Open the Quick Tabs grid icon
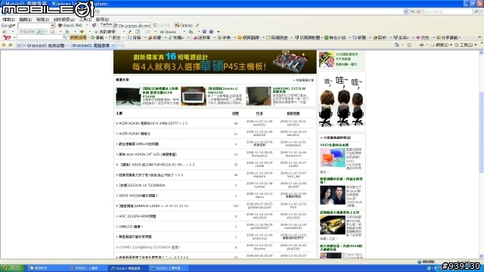Screen dimensions: 484x272 pyautogui.click(x=19, y=45)
